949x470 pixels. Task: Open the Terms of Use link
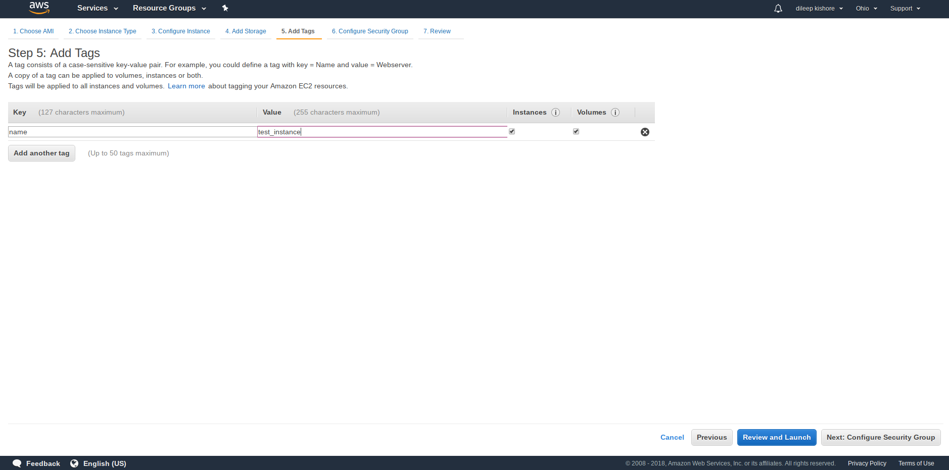[916, 463]
